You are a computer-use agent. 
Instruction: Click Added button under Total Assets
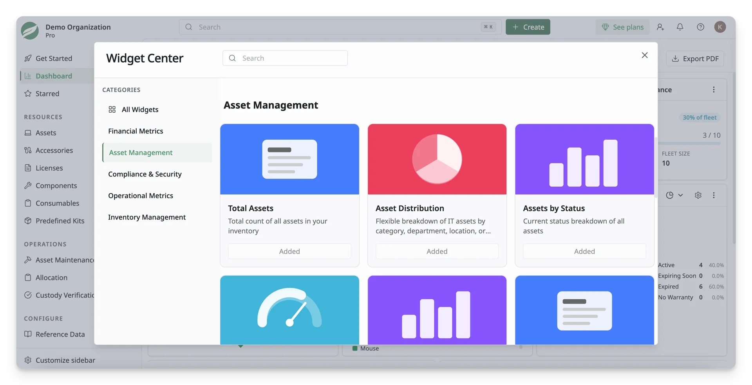click(x=289, y=251)
